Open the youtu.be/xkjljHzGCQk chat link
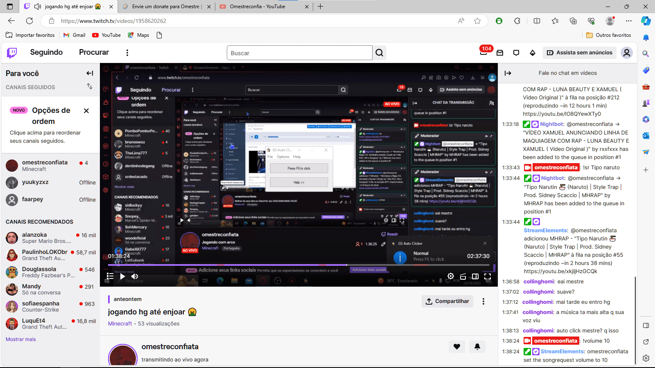 pos(560,271)
